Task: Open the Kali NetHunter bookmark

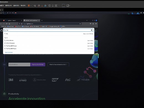Action: 35,26
